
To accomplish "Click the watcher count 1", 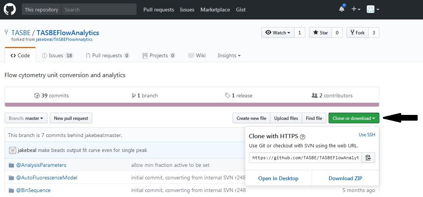I will tap(299, 32).
